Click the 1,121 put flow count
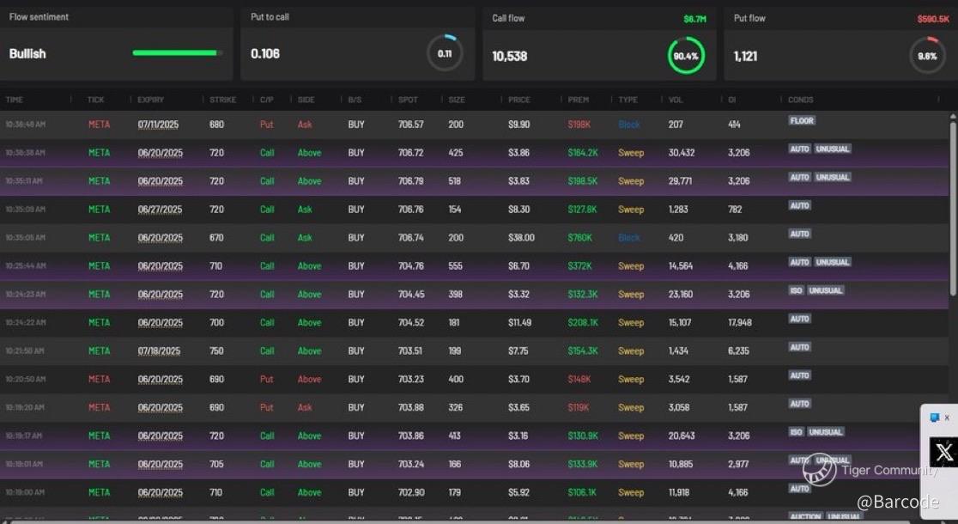The height and width of the screenshot is (524, 958). 745,56
